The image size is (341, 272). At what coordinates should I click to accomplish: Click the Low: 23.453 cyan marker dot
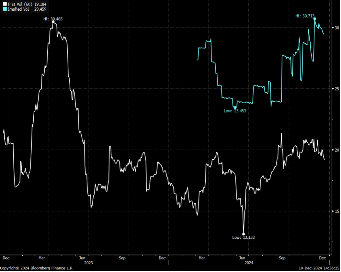coord(235,107)
